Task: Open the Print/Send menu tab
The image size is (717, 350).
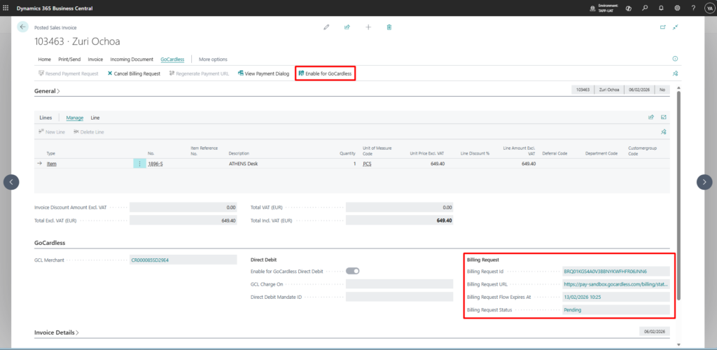Action: [69, 59]
